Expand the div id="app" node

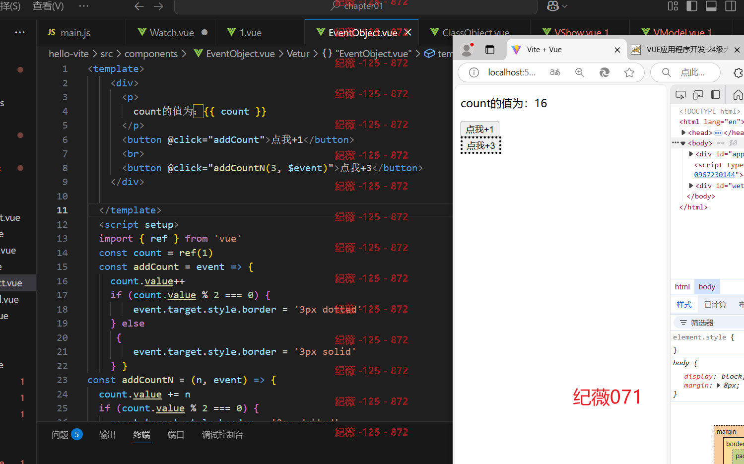coord(691,154)
